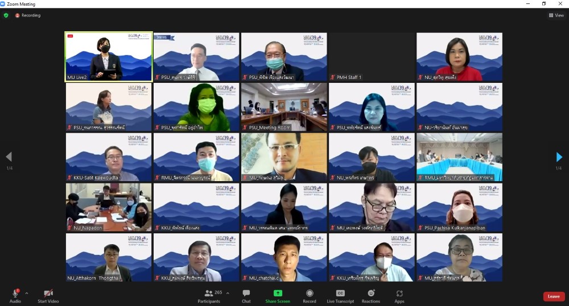Image resolution: width=569 pixels, height=306 pixels.
Task: Open the Chat panel
Action: click(246, 295)
